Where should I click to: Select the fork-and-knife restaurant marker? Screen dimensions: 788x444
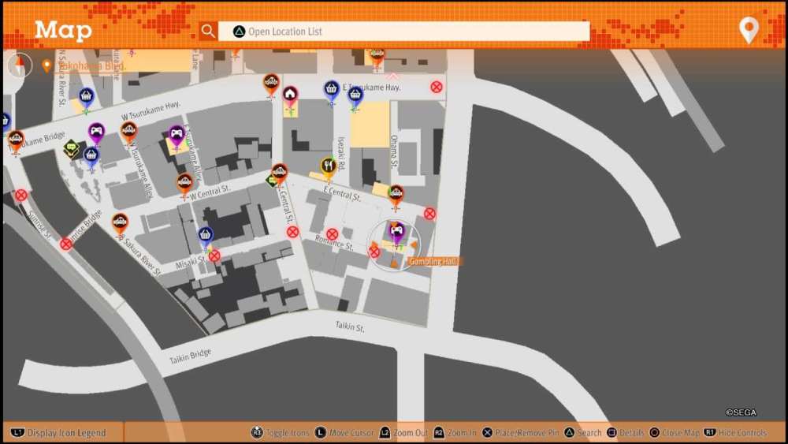click(x=329, y=166)
